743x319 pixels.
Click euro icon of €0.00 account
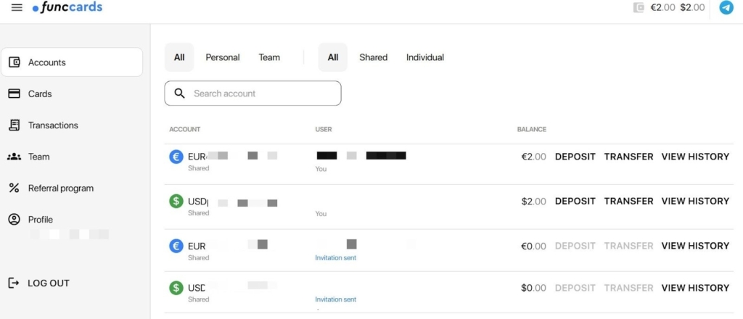(x=176, y=246)
